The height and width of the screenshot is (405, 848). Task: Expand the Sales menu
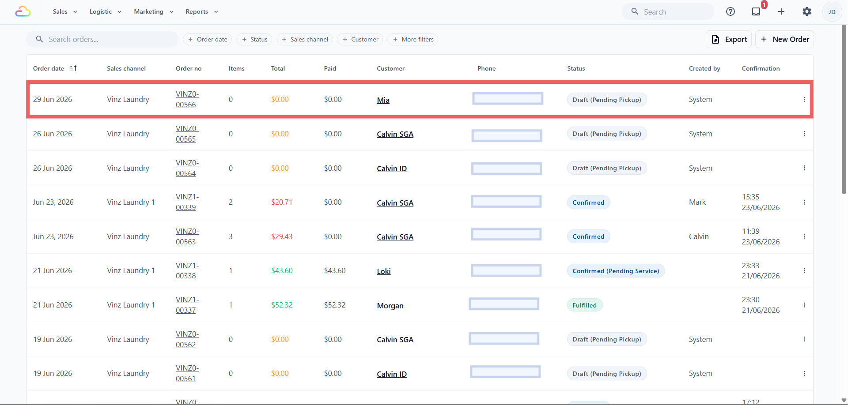tap(65, 11)
